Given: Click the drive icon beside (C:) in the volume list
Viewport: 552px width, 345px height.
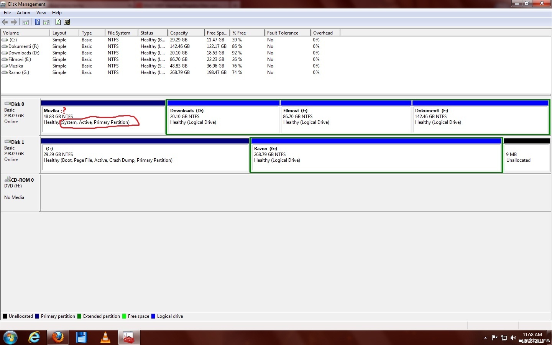Looking at the screenshot, I should 5,40.
